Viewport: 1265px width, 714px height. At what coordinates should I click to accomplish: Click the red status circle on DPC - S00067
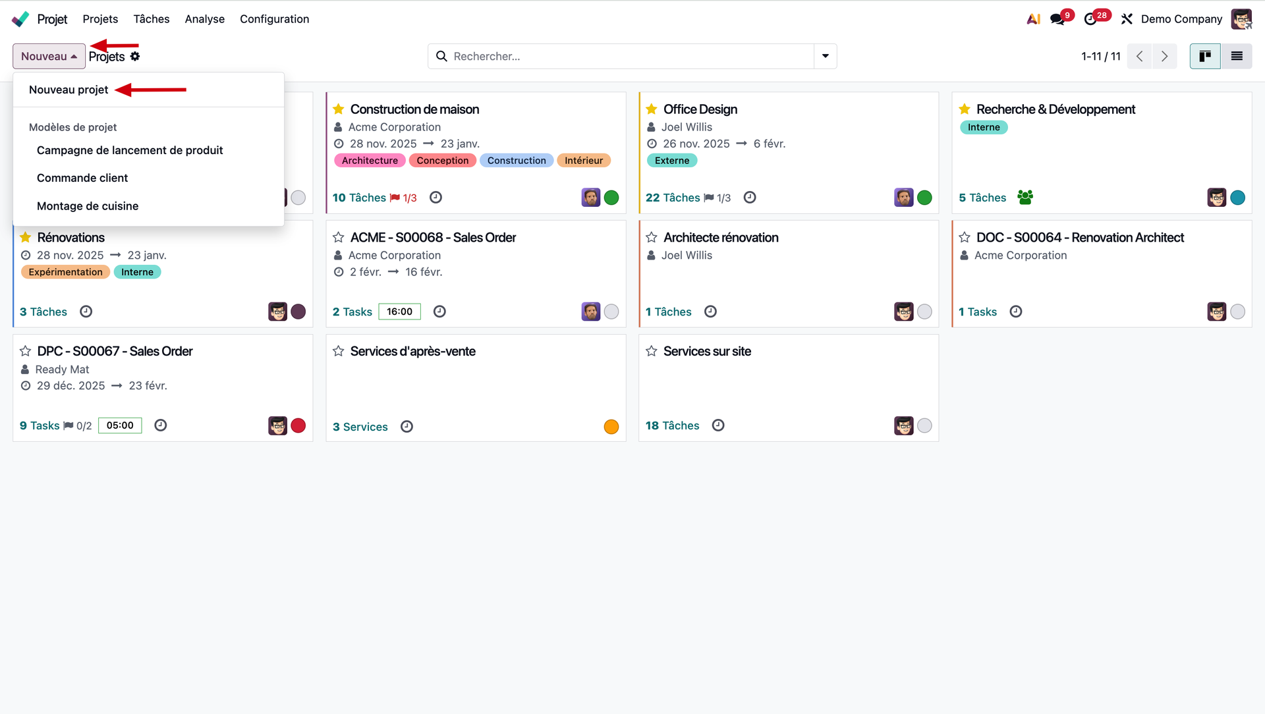tap(298, 426)
